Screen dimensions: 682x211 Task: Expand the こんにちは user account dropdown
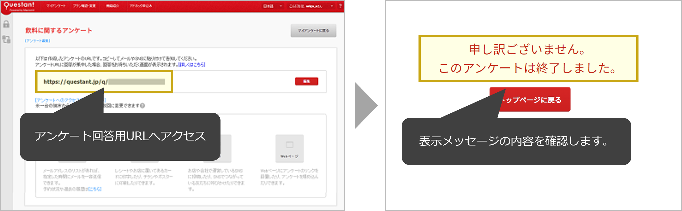310,6
